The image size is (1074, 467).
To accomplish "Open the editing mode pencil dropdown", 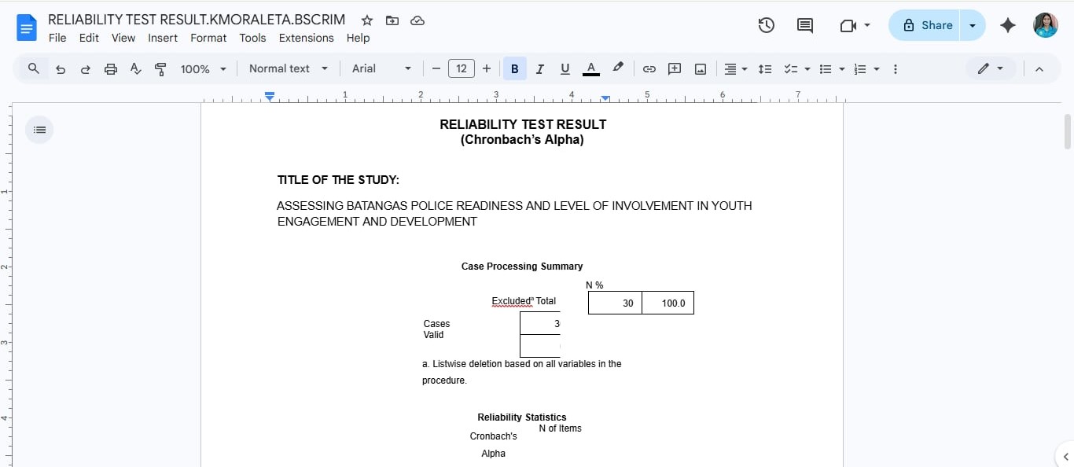I will coord(991,69).
